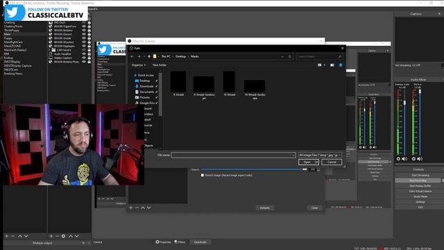The width and height of the screenshot is (444, 250).
Task: Add a new source with plus icon
Action: click(51, 236)
